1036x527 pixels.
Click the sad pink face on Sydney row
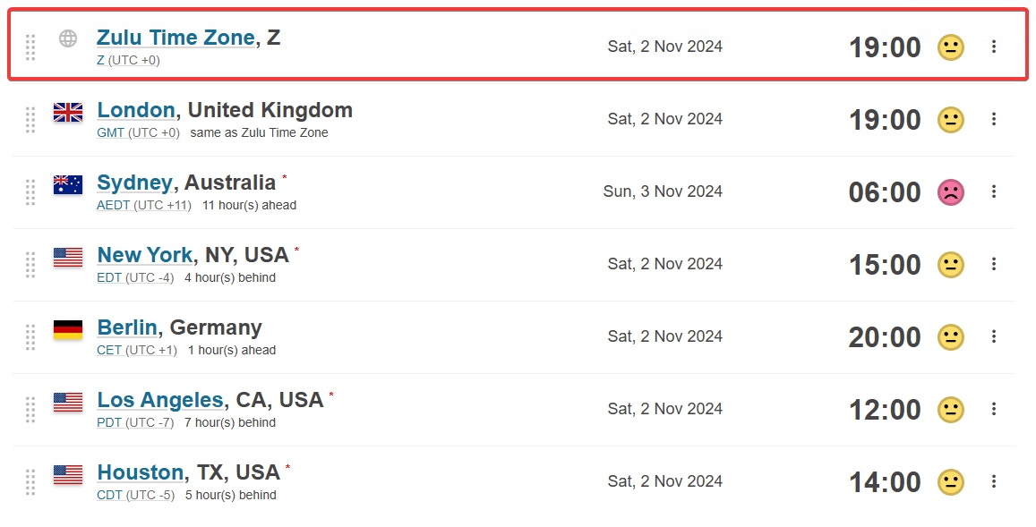(x=951, y=192)
